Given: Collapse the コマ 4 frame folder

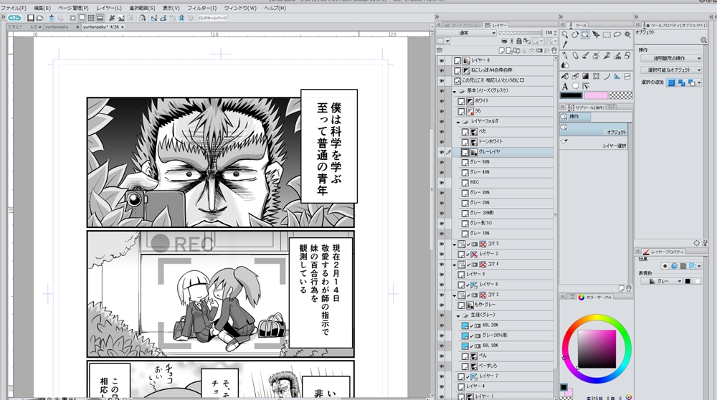Looking at the screenshot, I should click(455, 265).
